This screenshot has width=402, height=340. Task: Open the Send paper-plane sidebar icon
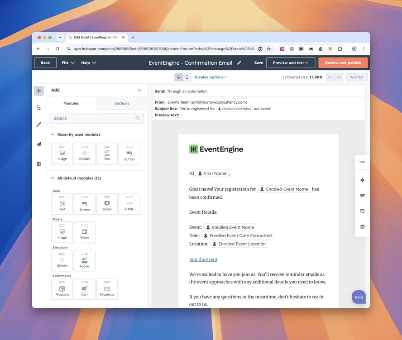[x=39, y=144]
